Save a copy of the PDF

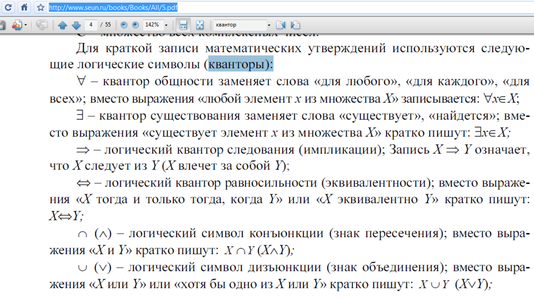[x=2, y=25]
